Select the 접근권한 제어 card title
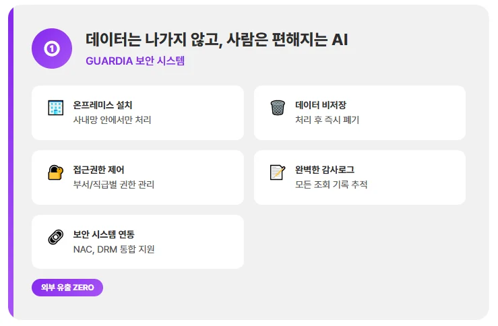 click(x=98, y=170)
